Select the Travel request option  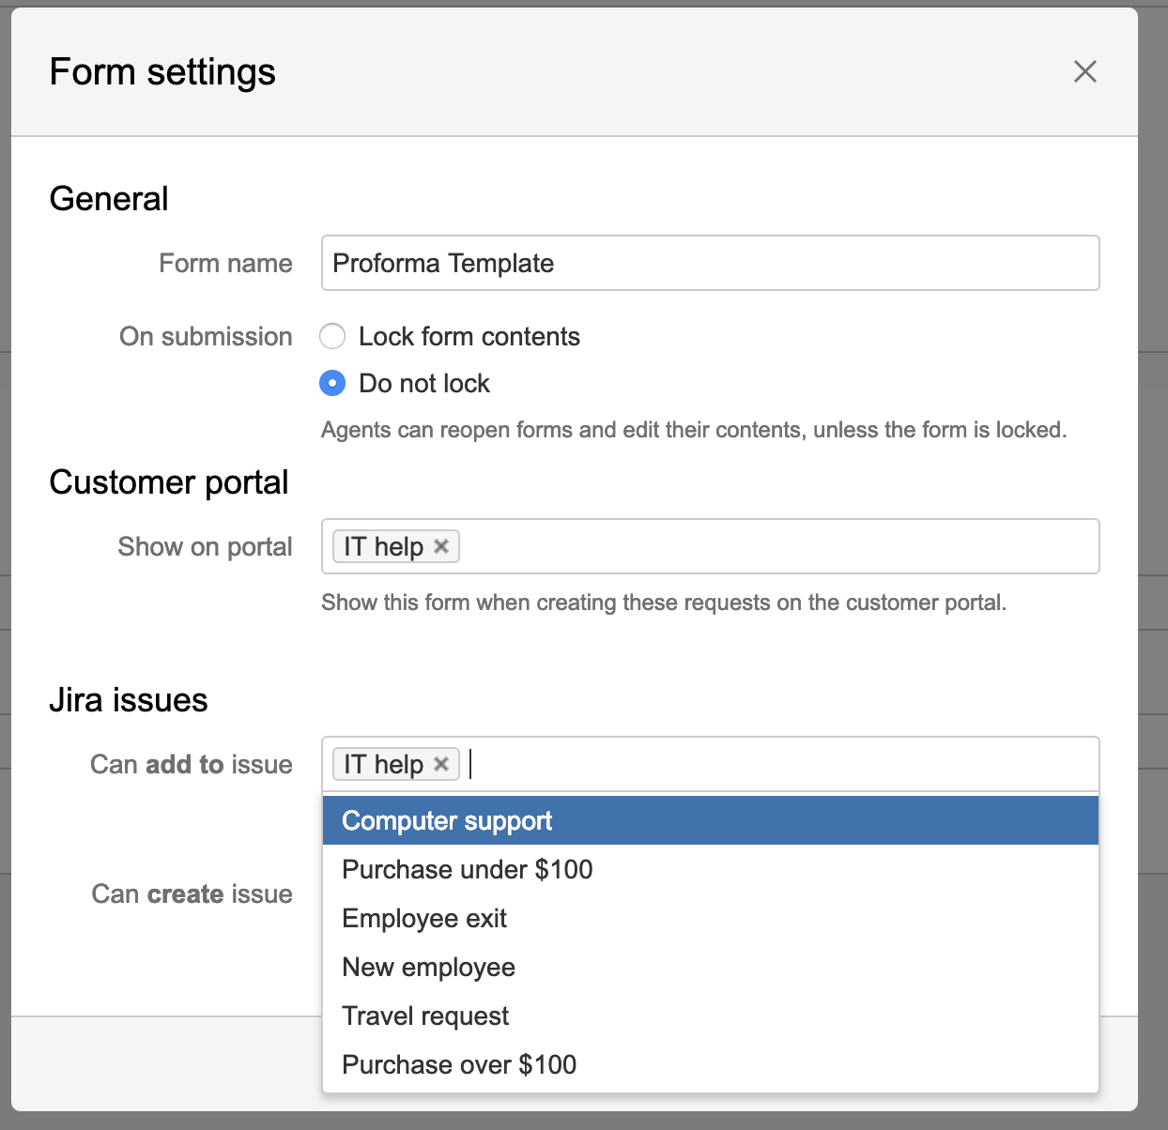(x=425, y=1015)
